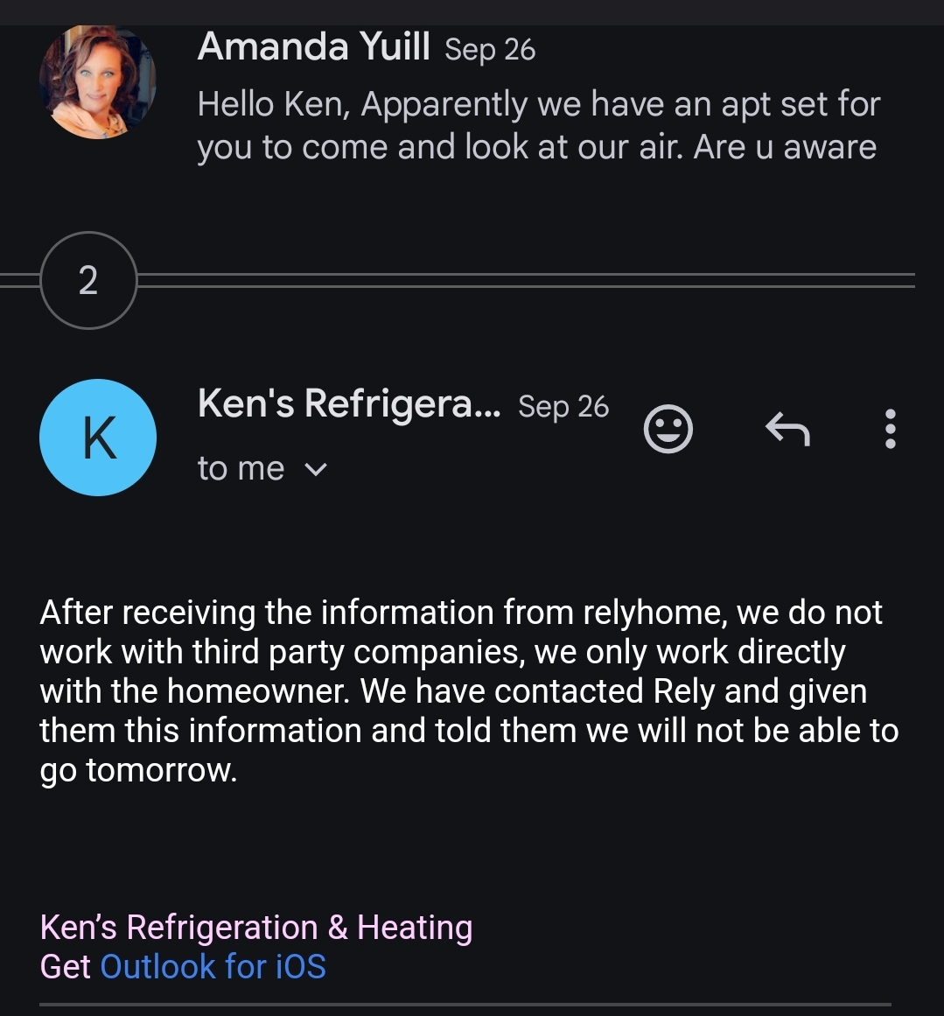Tap the blue K sender avatar
944x1016 pixels.
98,438
